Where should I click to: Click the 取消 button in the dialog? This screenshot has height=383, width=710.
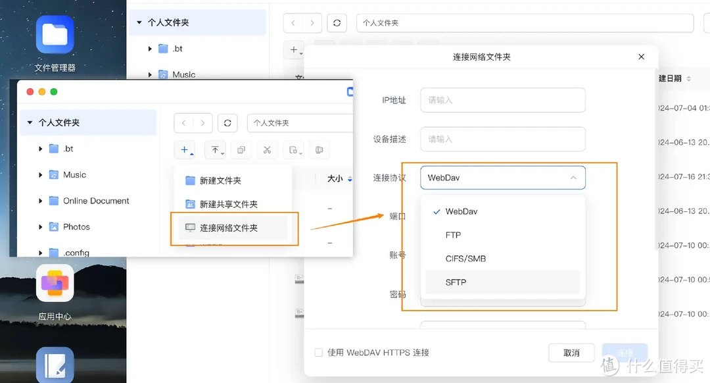click(x=571, y=352)
